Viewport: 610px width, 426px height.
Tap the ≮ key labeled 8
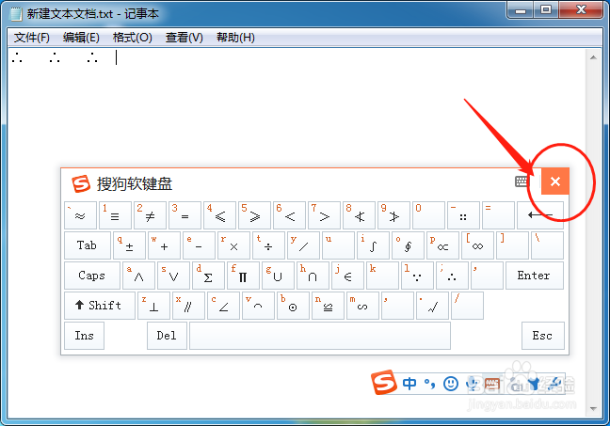click(359, 215)
